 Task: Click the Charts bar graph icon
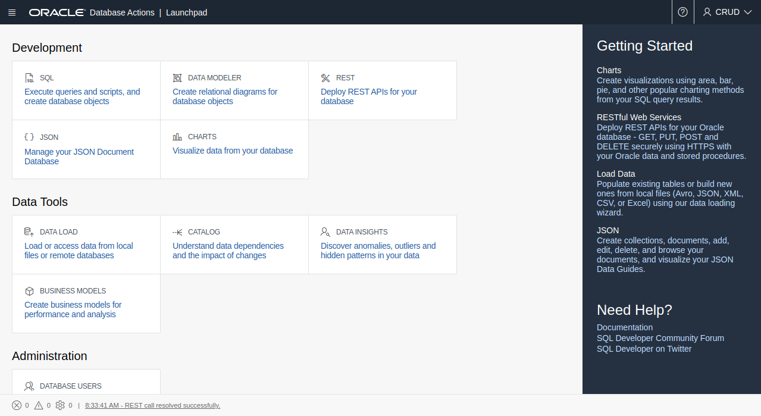click(x=177, y=137)
